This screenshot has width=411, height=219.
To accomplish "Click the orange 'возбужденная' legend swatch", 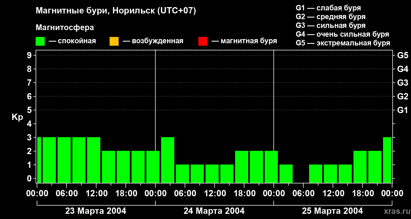I will [114, 41].
